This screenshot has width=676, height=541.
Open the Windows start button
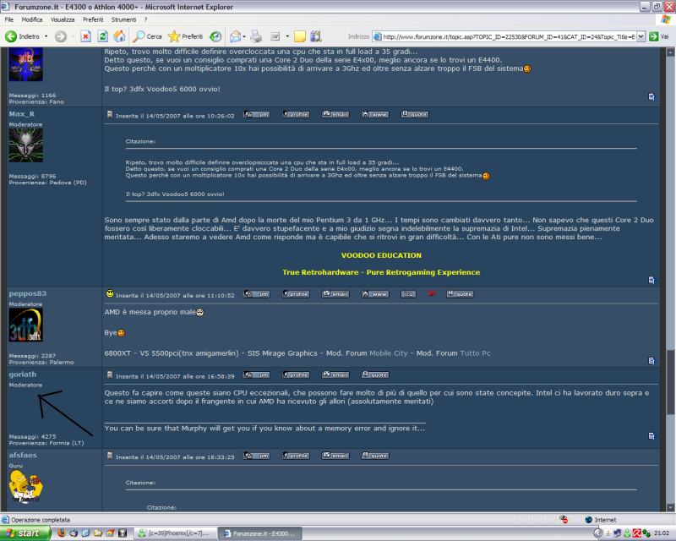tap(25, 533)
